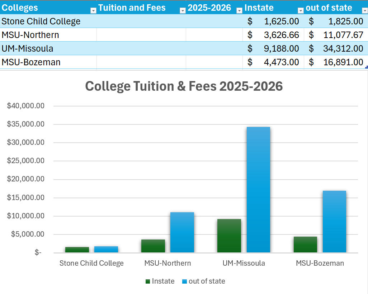
Task: Click the $20,000.00 axis label
Action: 25,179
